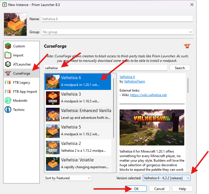Confirm with the OK button
209x194 pixels.
[x=136, y=189]
